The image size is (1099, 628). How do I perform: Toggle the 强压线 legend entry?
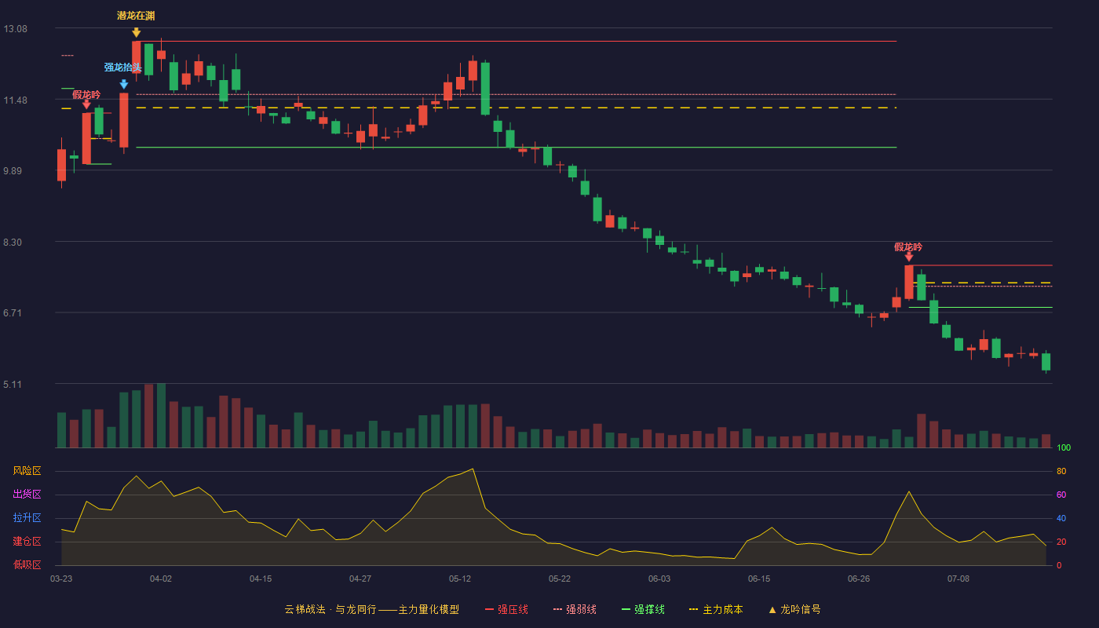coord(506,609)
